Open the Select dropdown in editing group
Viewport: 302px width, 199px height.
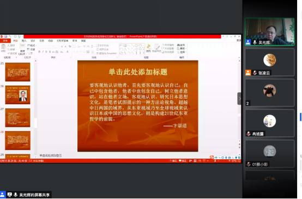click(x=182, y=52)
